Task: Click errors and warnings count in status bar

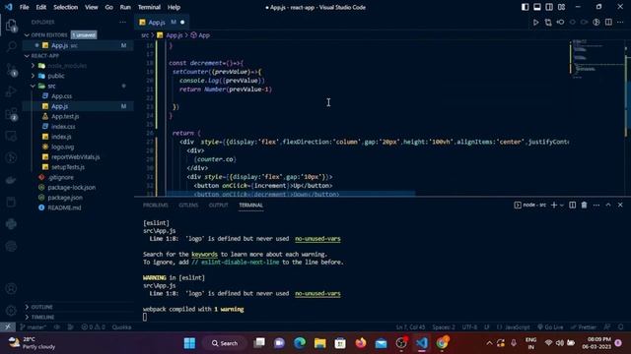Action: [93, 327]
